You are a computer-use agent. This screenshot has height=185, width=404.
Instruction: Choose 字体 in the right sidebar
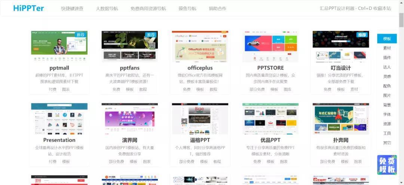coord(387,114)
